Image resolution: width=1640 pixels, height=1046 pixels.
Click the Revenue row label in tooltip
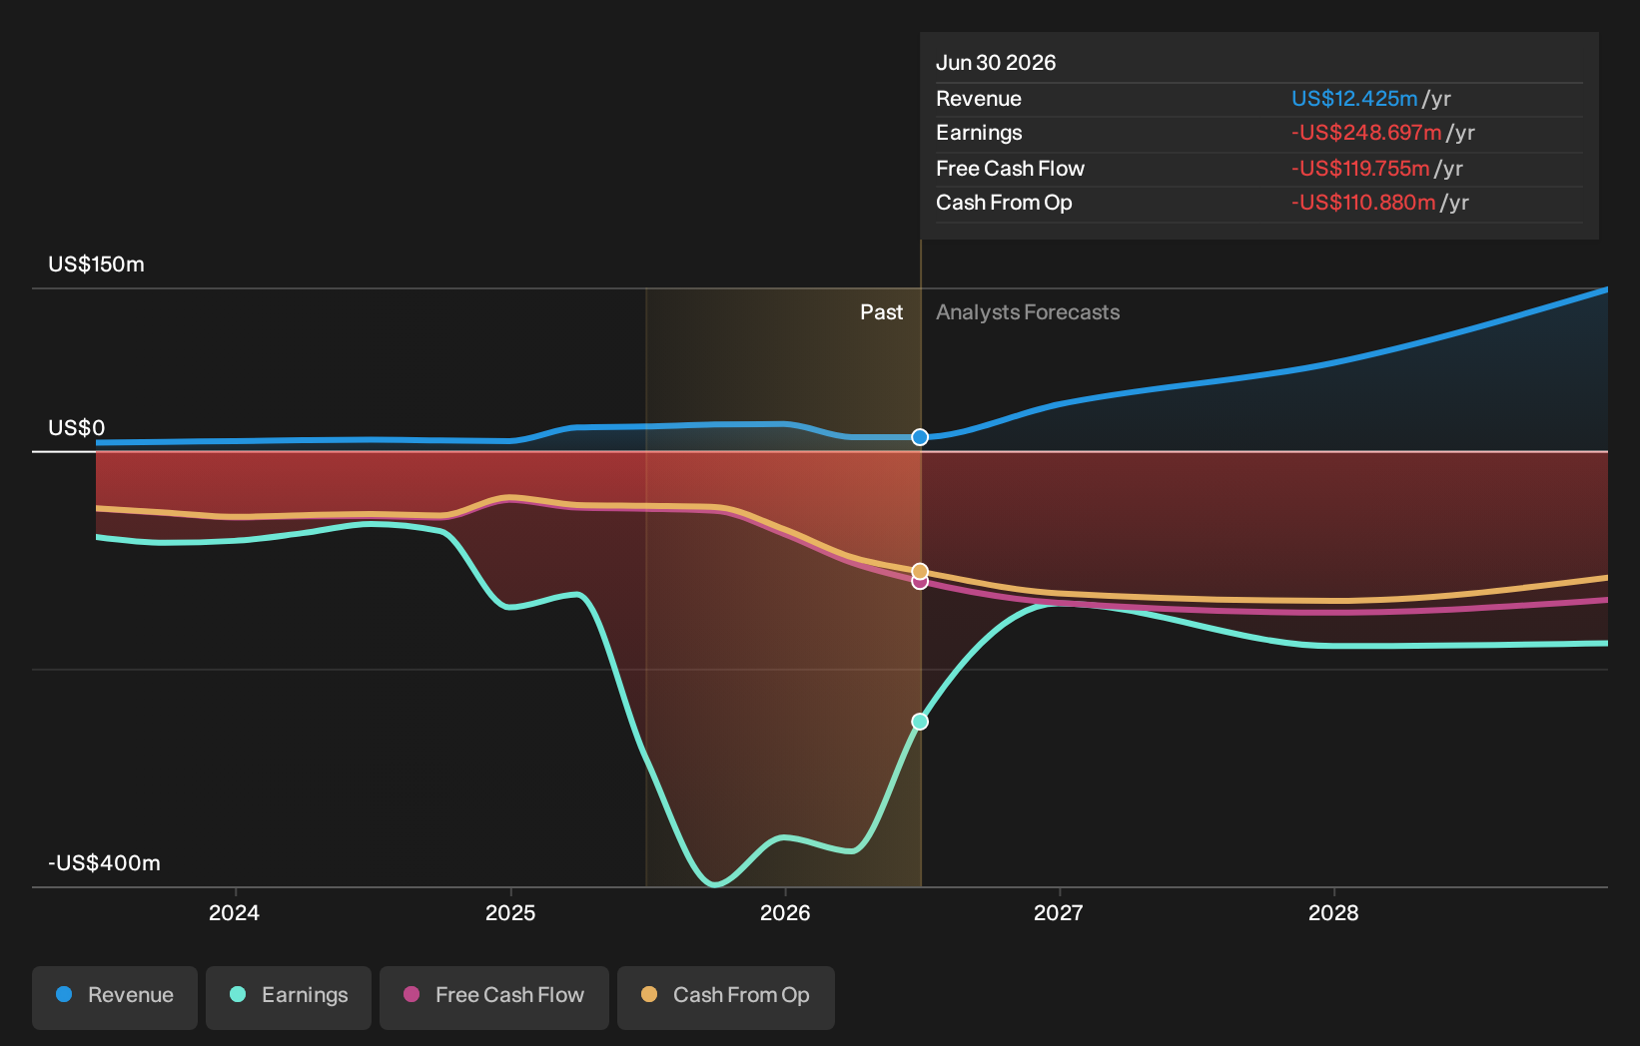point(979,99)
